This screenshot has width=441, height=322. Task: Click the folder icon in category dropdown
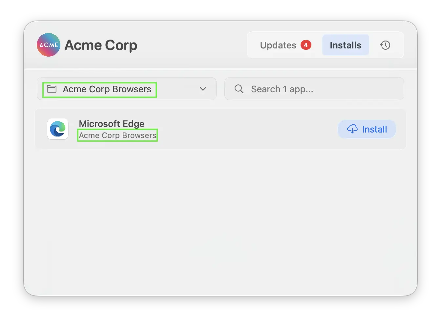pos(52,89)
